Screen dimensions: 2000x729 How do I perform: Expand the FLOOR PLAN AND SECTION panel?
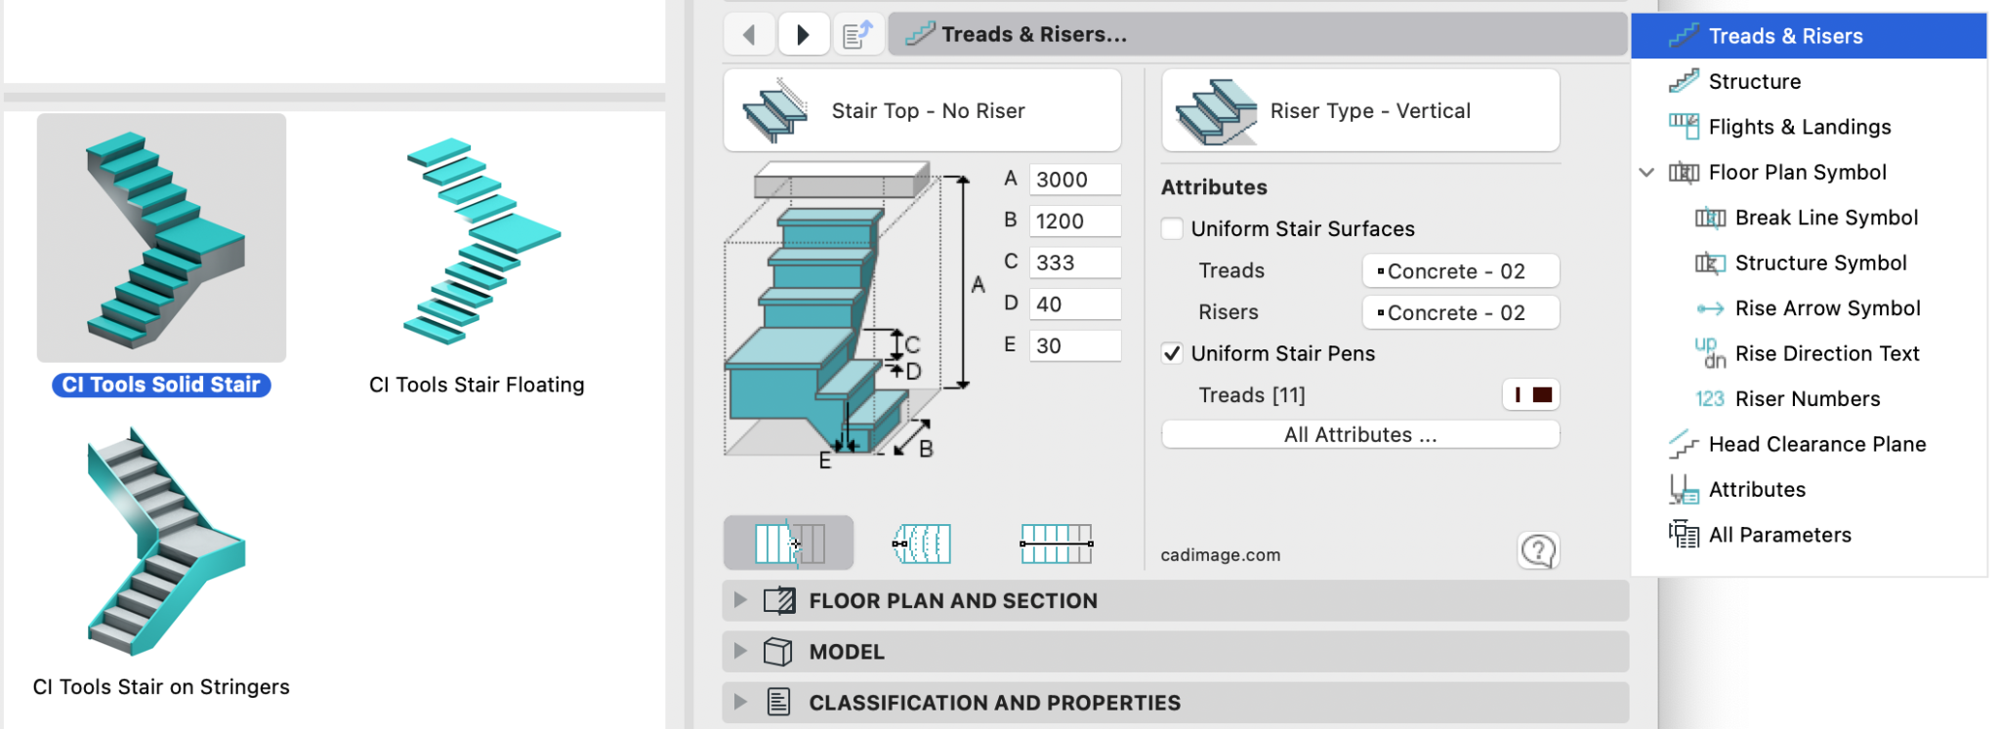pos(1176,601)
